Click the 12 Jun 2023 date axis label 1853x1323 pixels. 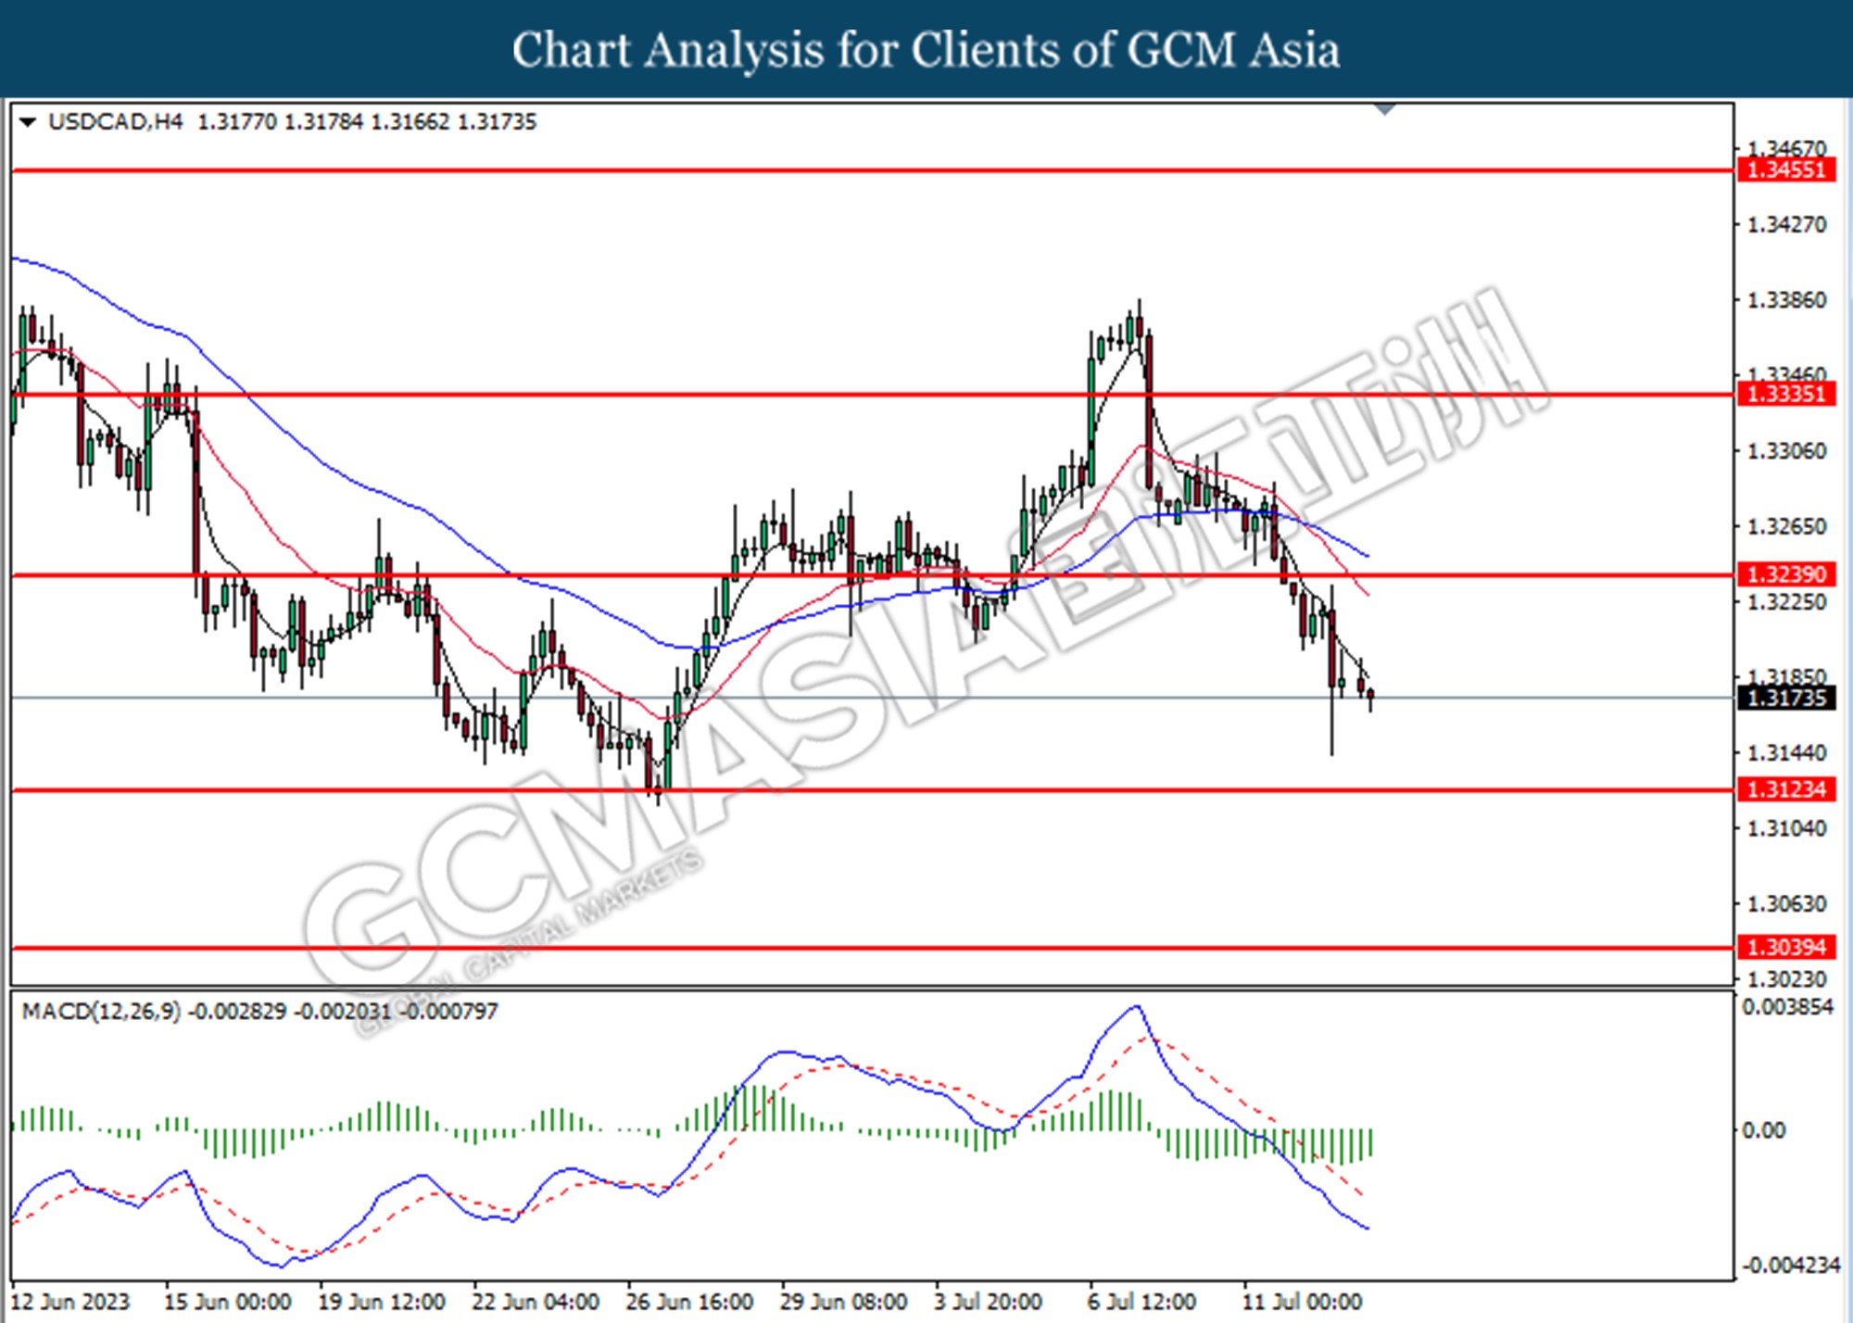70,1302
